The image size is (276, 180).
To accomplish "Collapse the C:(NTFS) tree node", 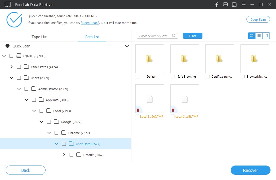I will 4,56.
